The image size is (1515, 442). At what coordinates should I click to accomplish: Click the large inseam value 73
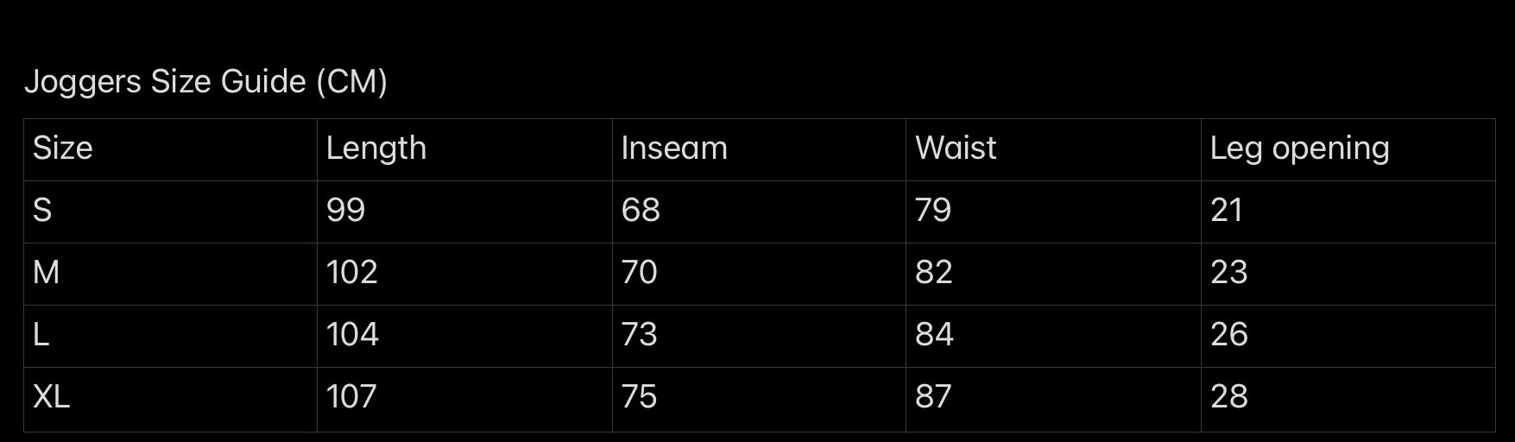(x=640, y=335)
